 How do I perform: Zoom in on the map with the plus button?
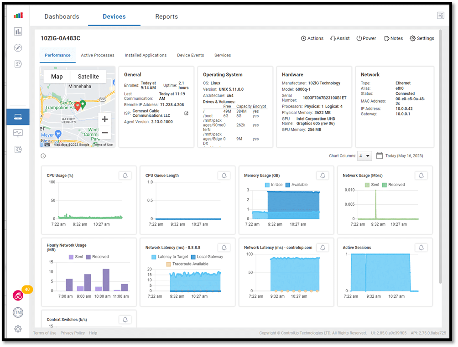(104, 119)
